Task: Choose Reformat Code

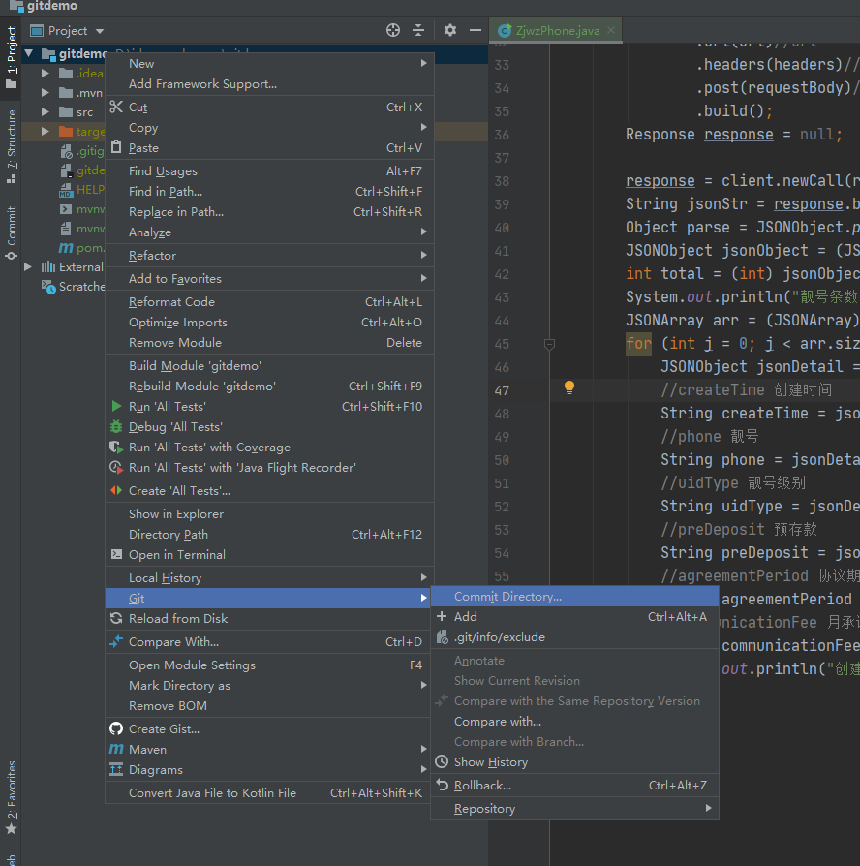Action: tap(269, 302)
